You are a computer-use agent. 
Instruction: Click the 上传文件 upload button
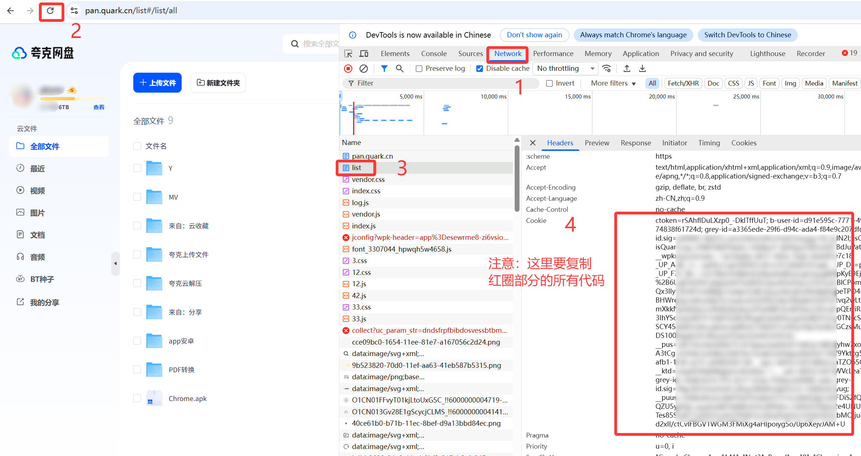tap(157, 83)
